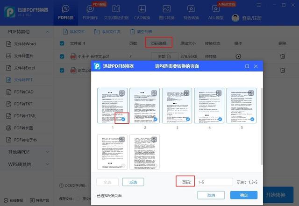Viewport: 299px width, 206px height.
Task: Click the 添加文件 add file button
Action: 74,32
